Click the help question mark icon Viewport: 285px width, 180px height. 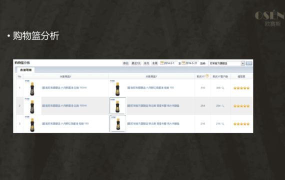(207, 76)
